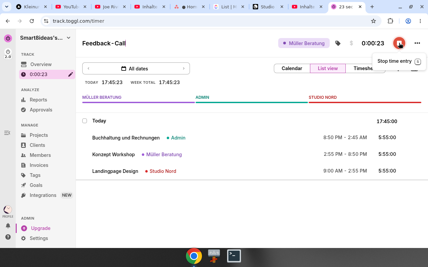Add tags using the tag icon

tap(338, 43)
